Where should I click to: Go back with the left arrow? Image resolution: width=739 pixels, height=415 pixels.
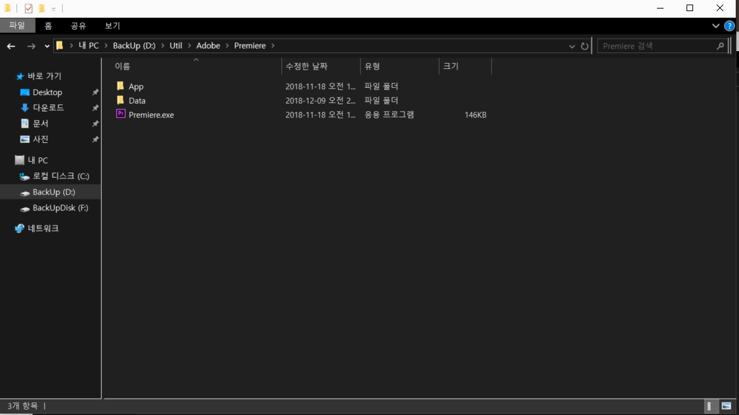(x=11, y=46)
